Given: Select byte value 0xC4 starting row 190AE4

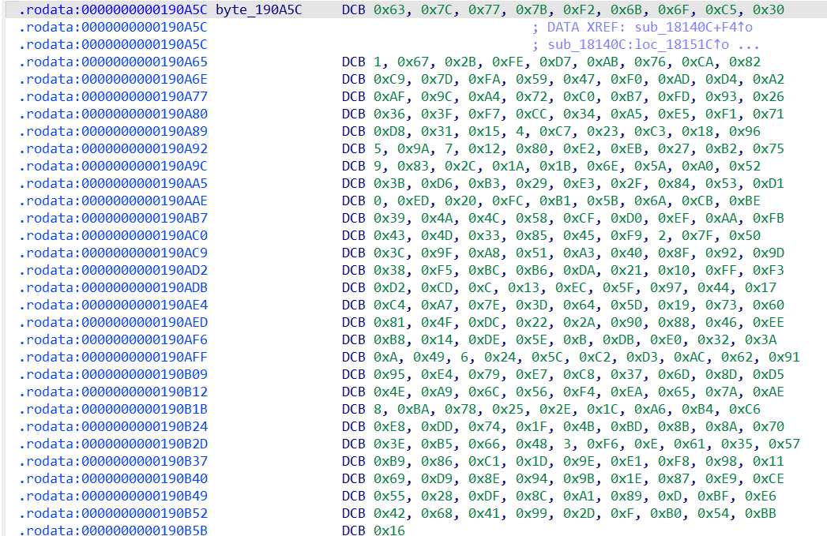Looking at the screenshot, I should tap(389, 305).
